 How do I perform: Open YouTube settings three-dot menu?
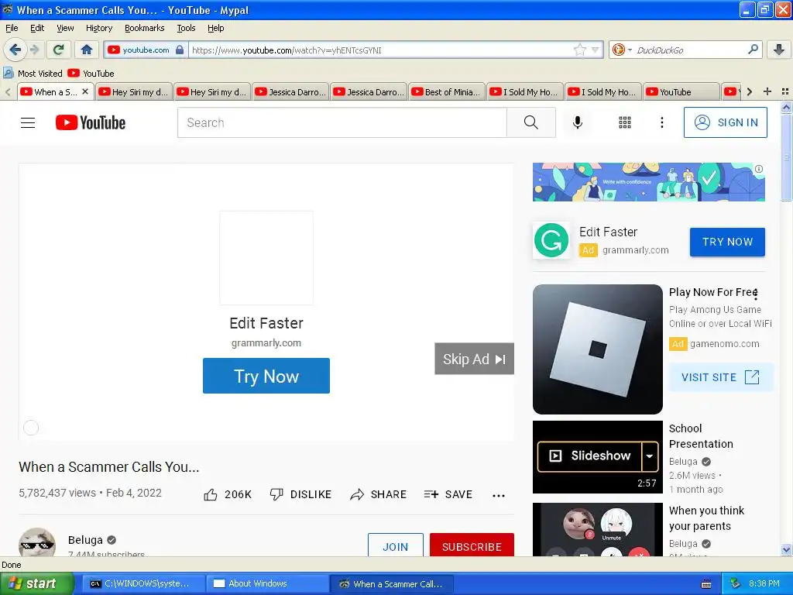[x=661, y=122]
